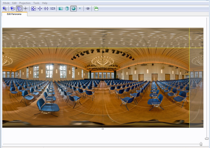Activate the edit entire panorama mode icon

tap(19, 9)
